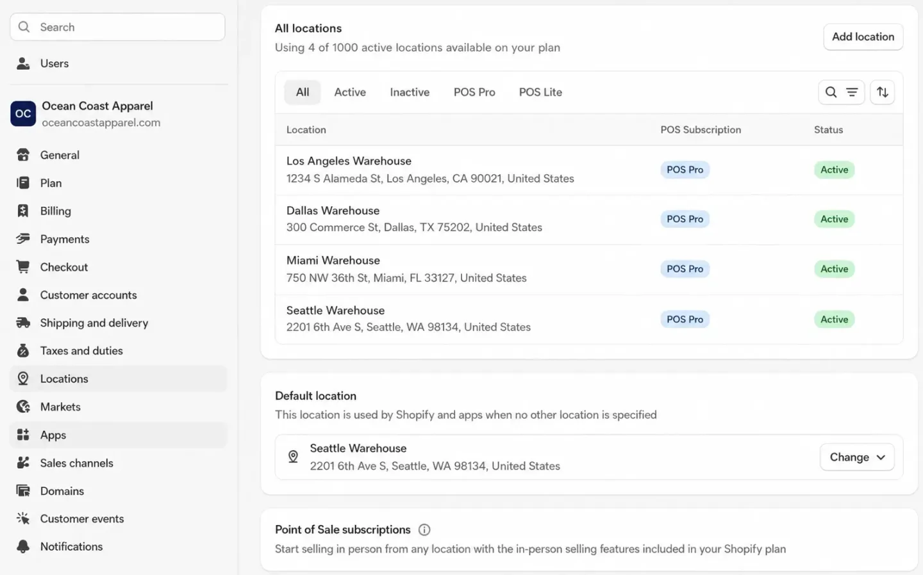
Task: Click the Customer accounts person icon
Action: 23,295
